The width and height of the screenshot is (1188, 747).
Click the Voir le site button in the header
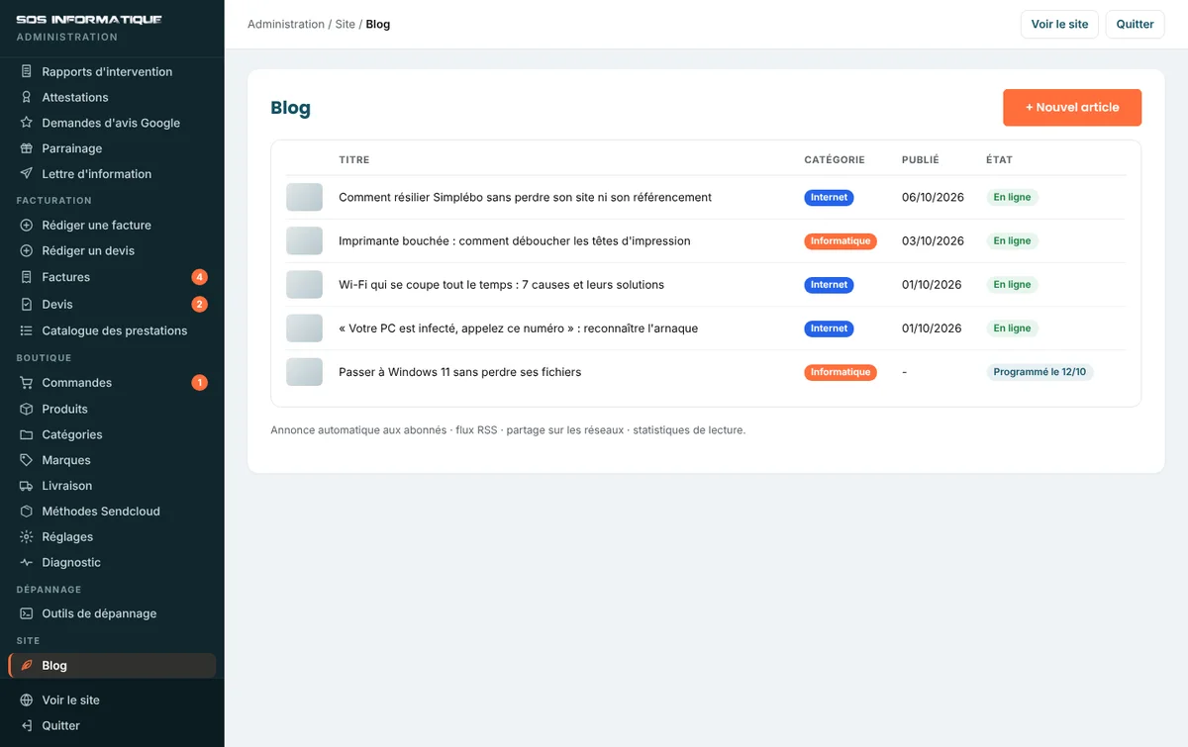[x=1059, y=24]
